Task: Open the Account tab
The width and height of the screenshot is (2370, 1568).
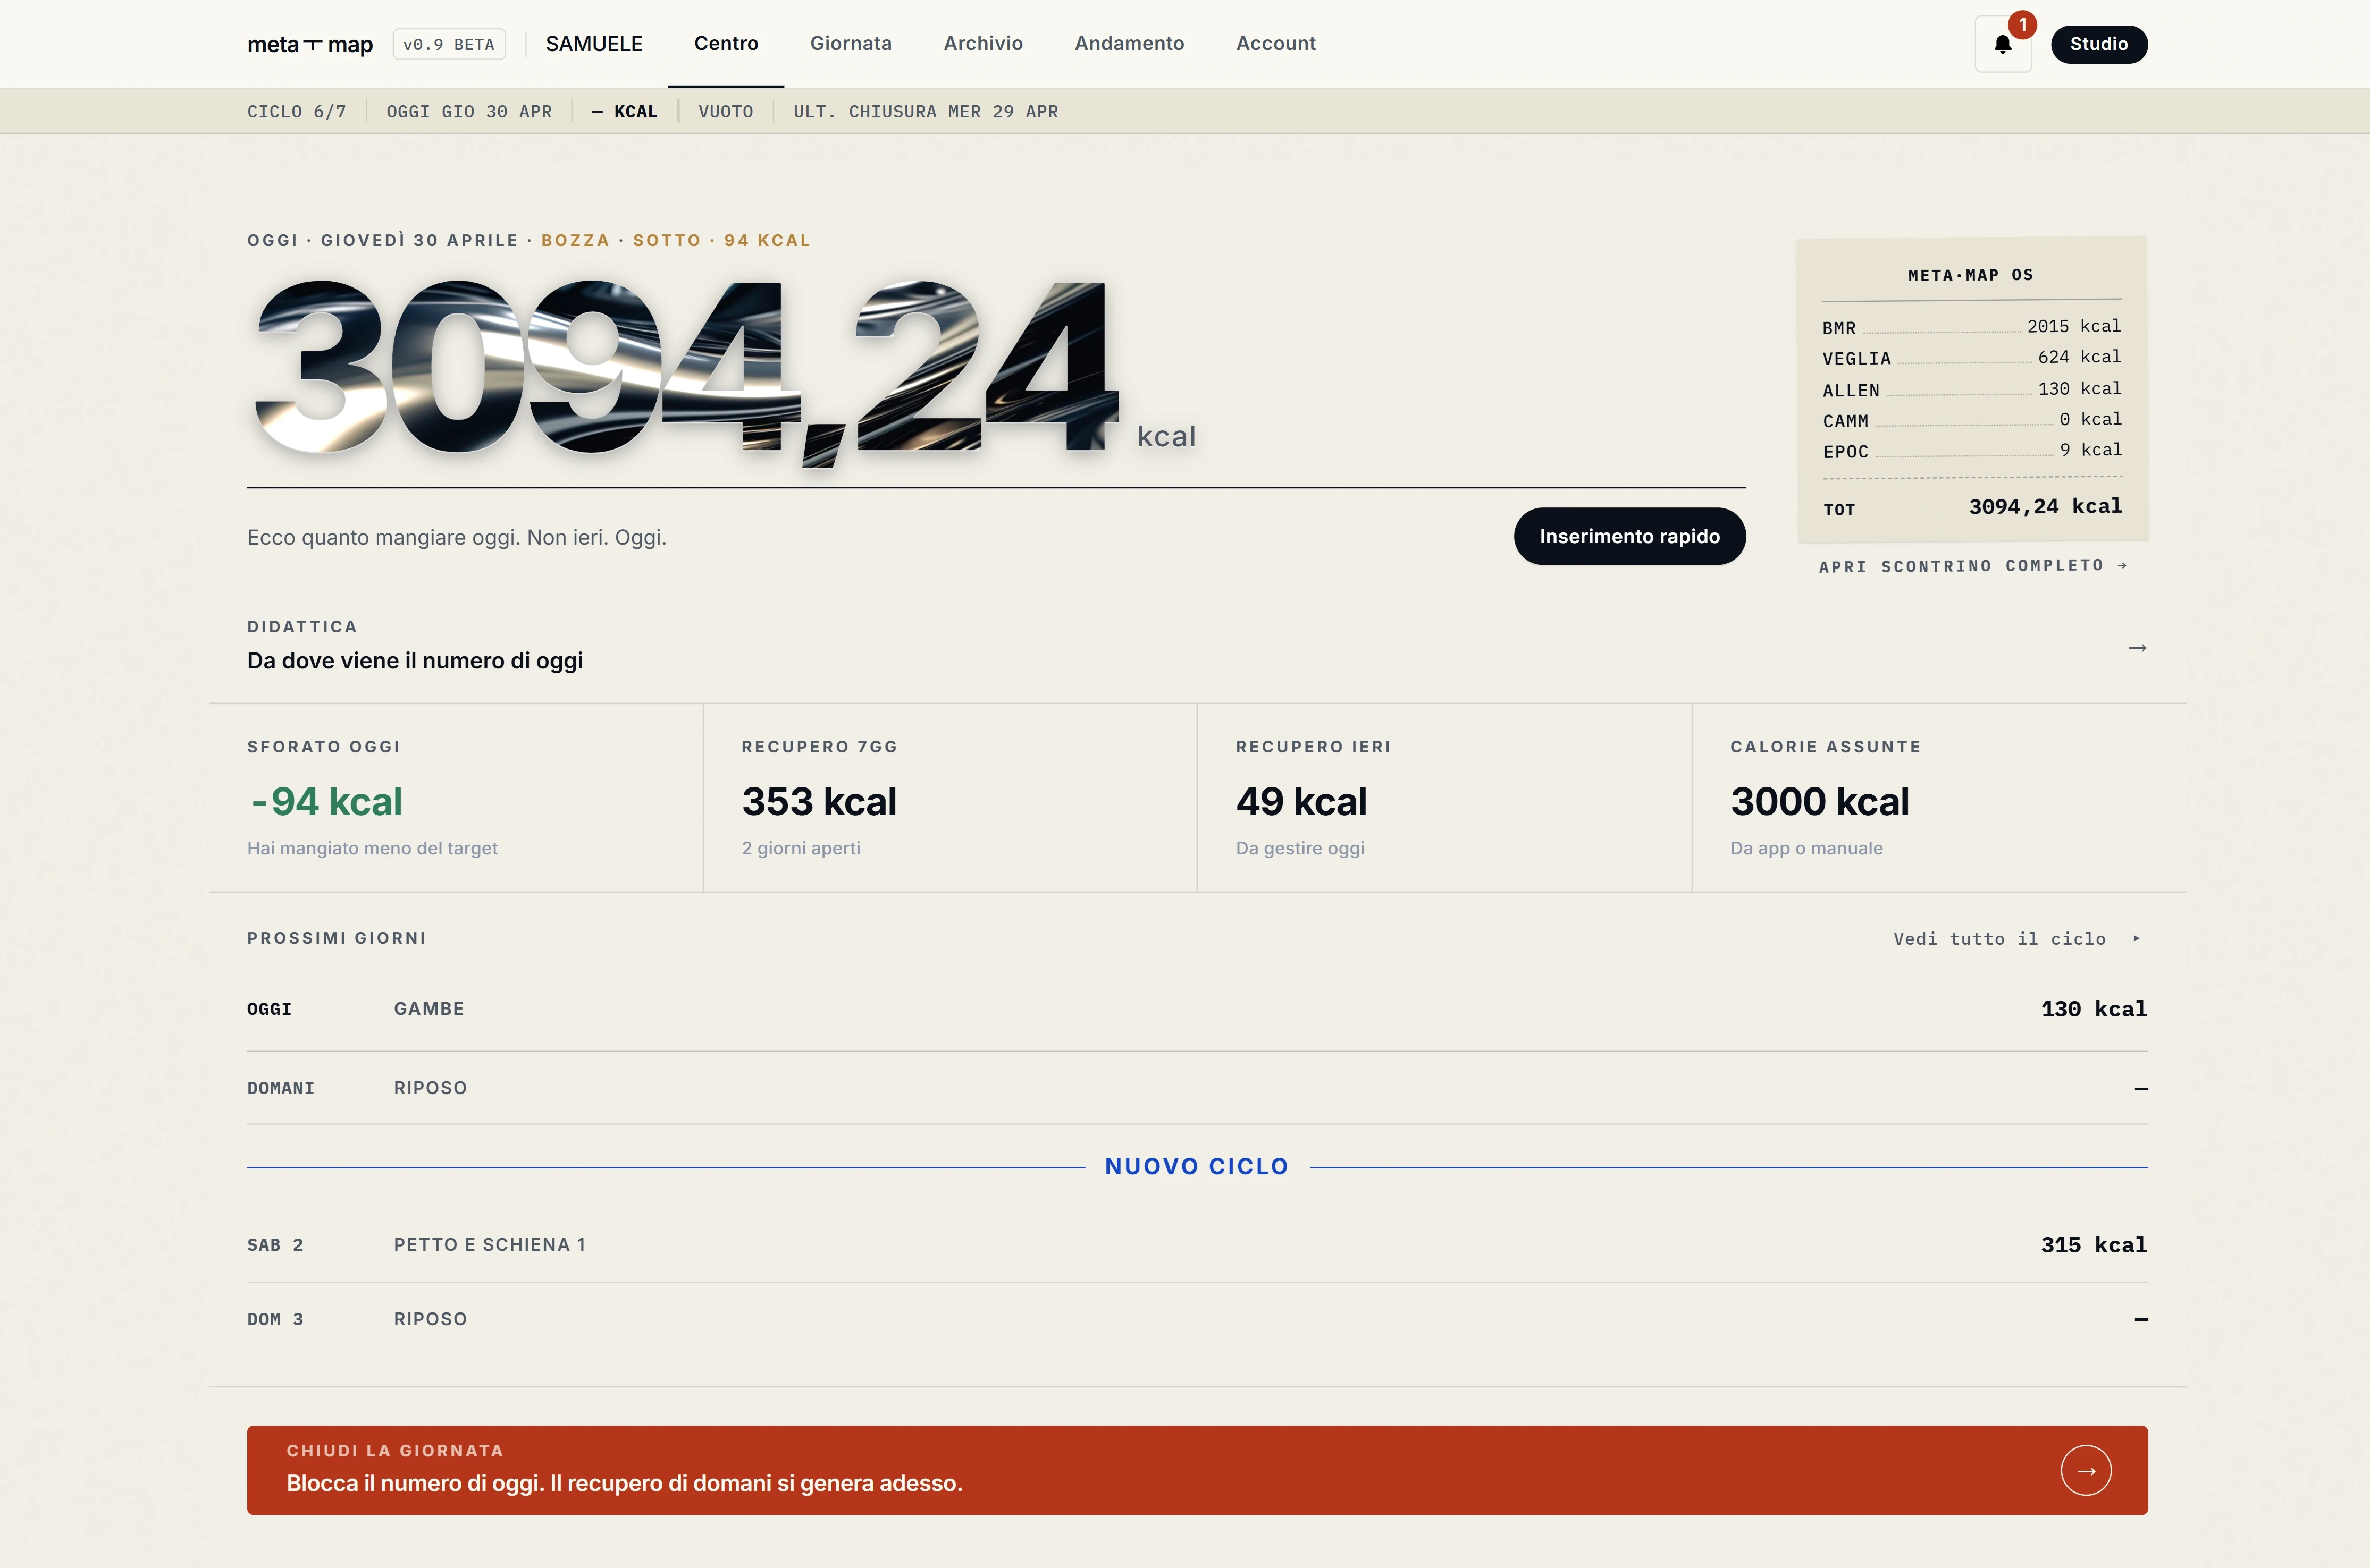Action: [1275, 43]
